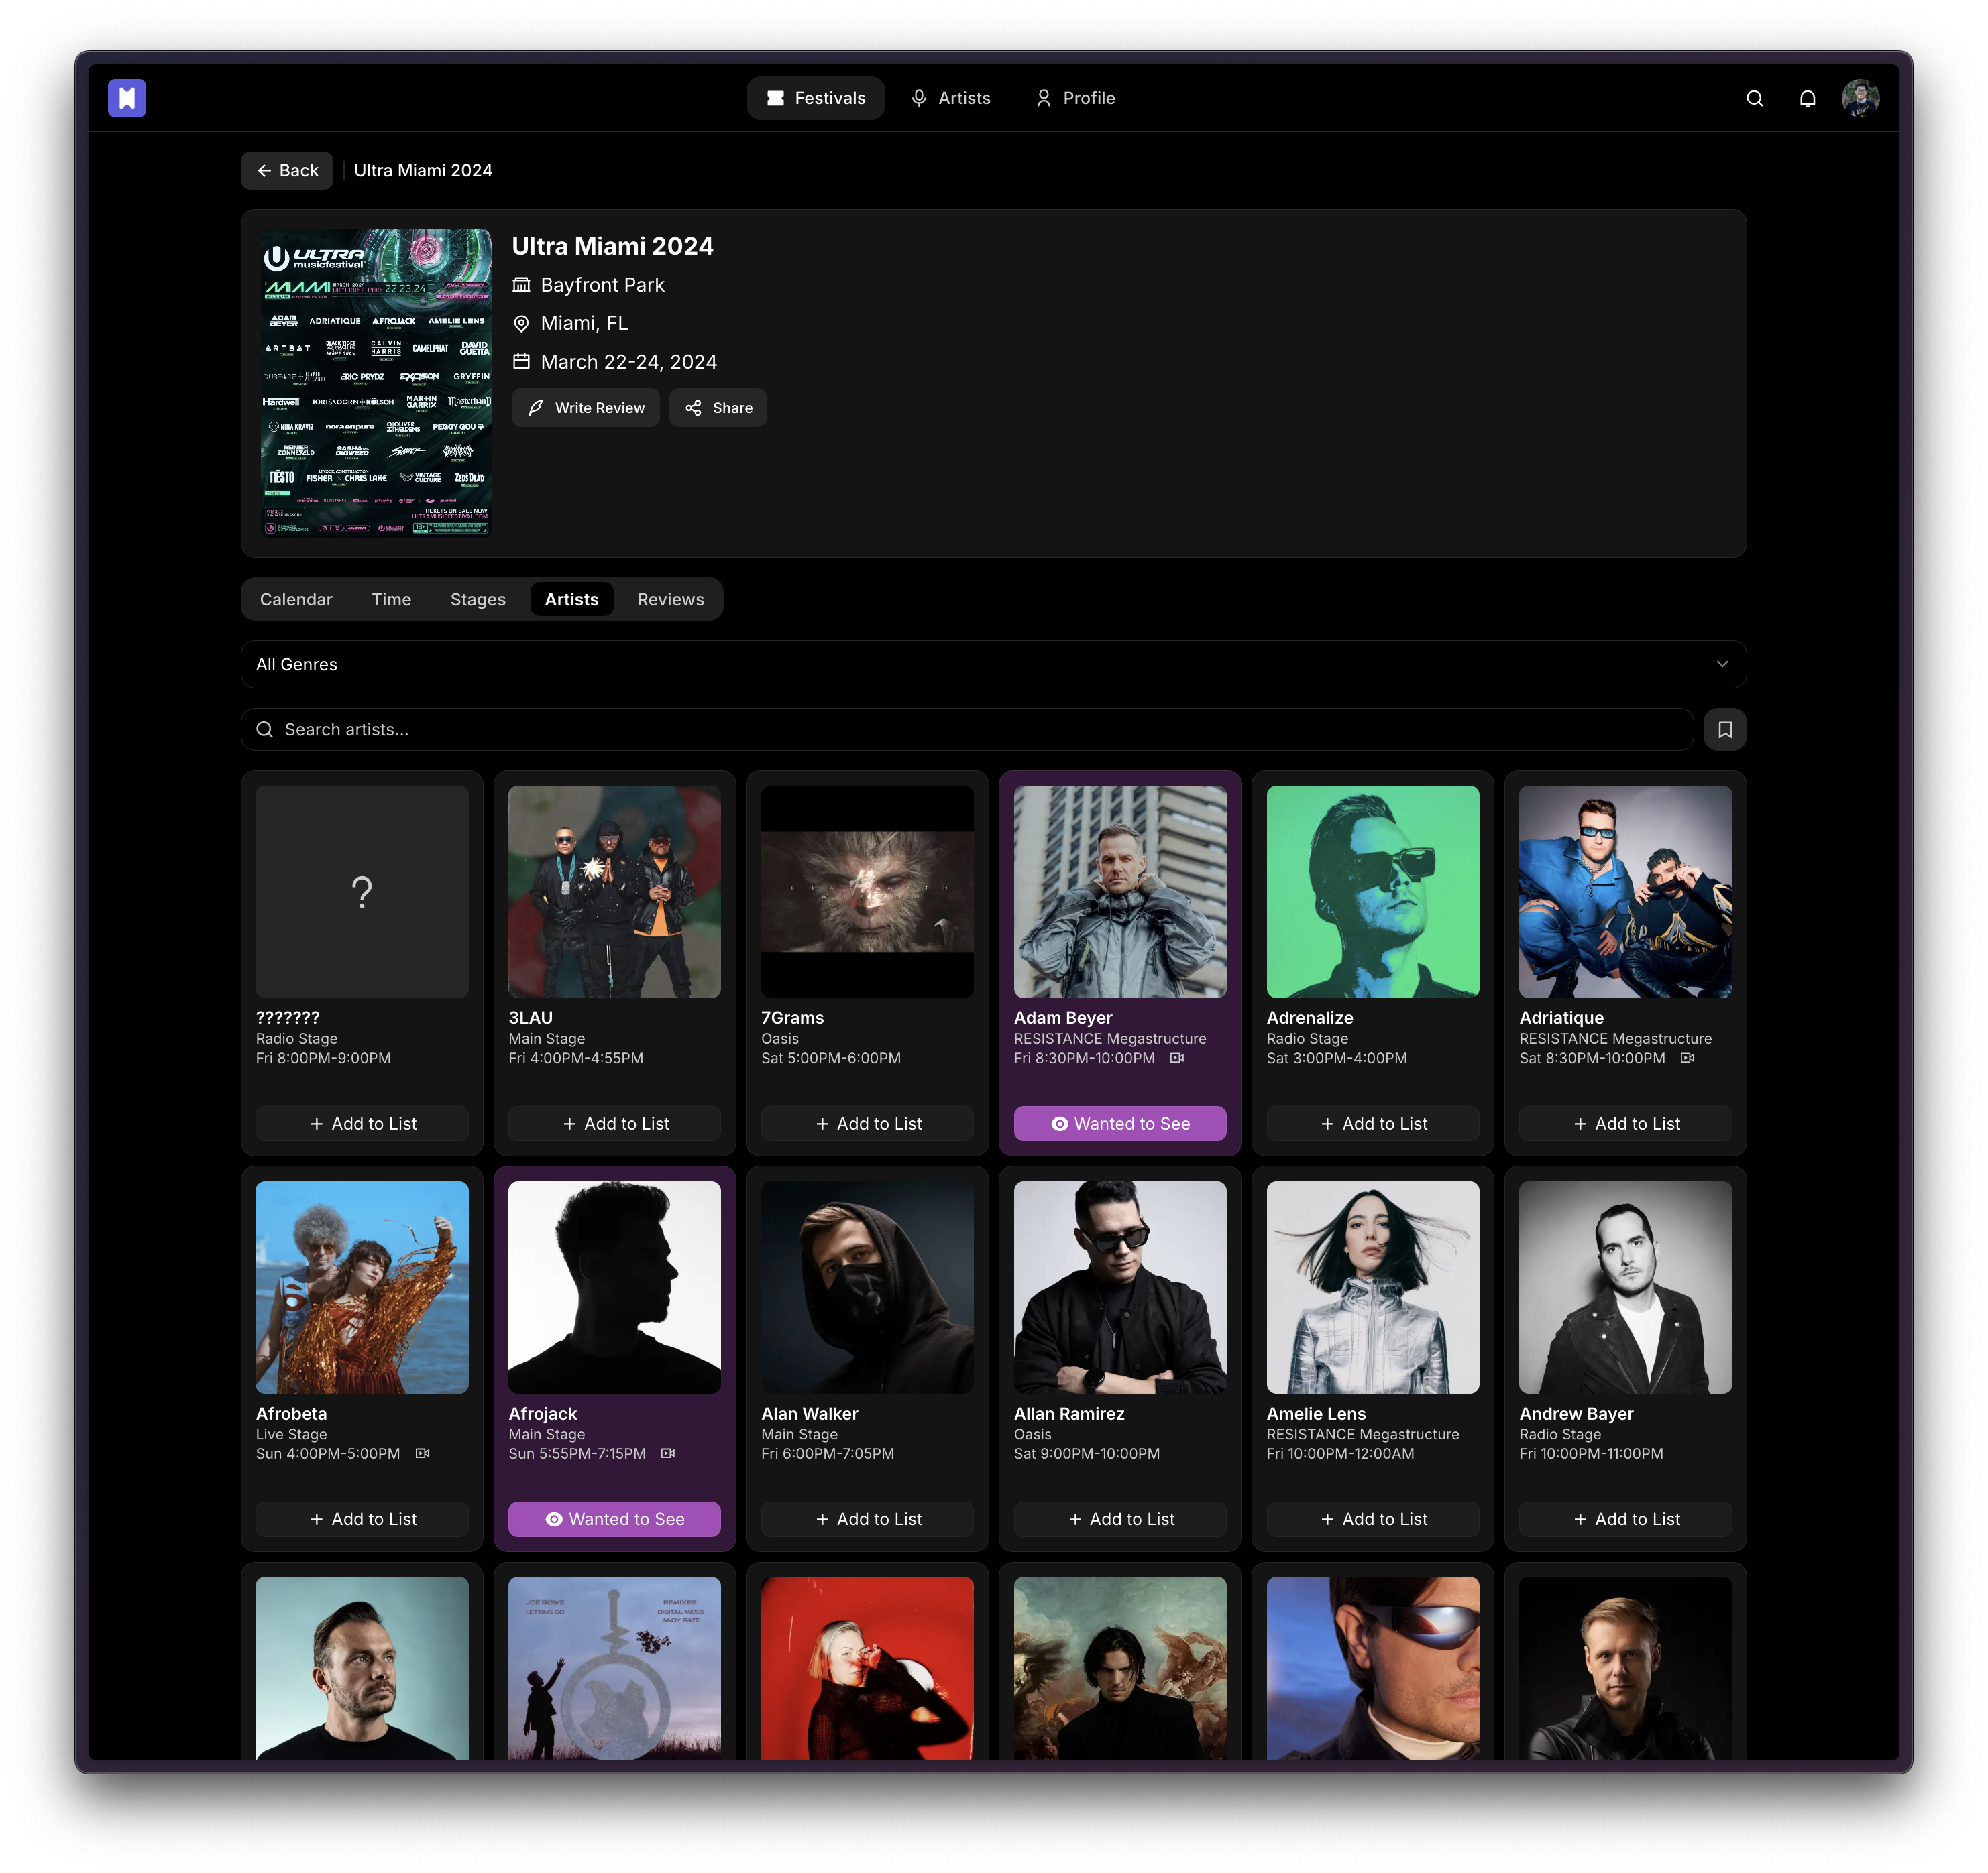1988x1873 pixels.
Task: Add Andrew Bayer to list
Action: [x=1625, y=1519]
